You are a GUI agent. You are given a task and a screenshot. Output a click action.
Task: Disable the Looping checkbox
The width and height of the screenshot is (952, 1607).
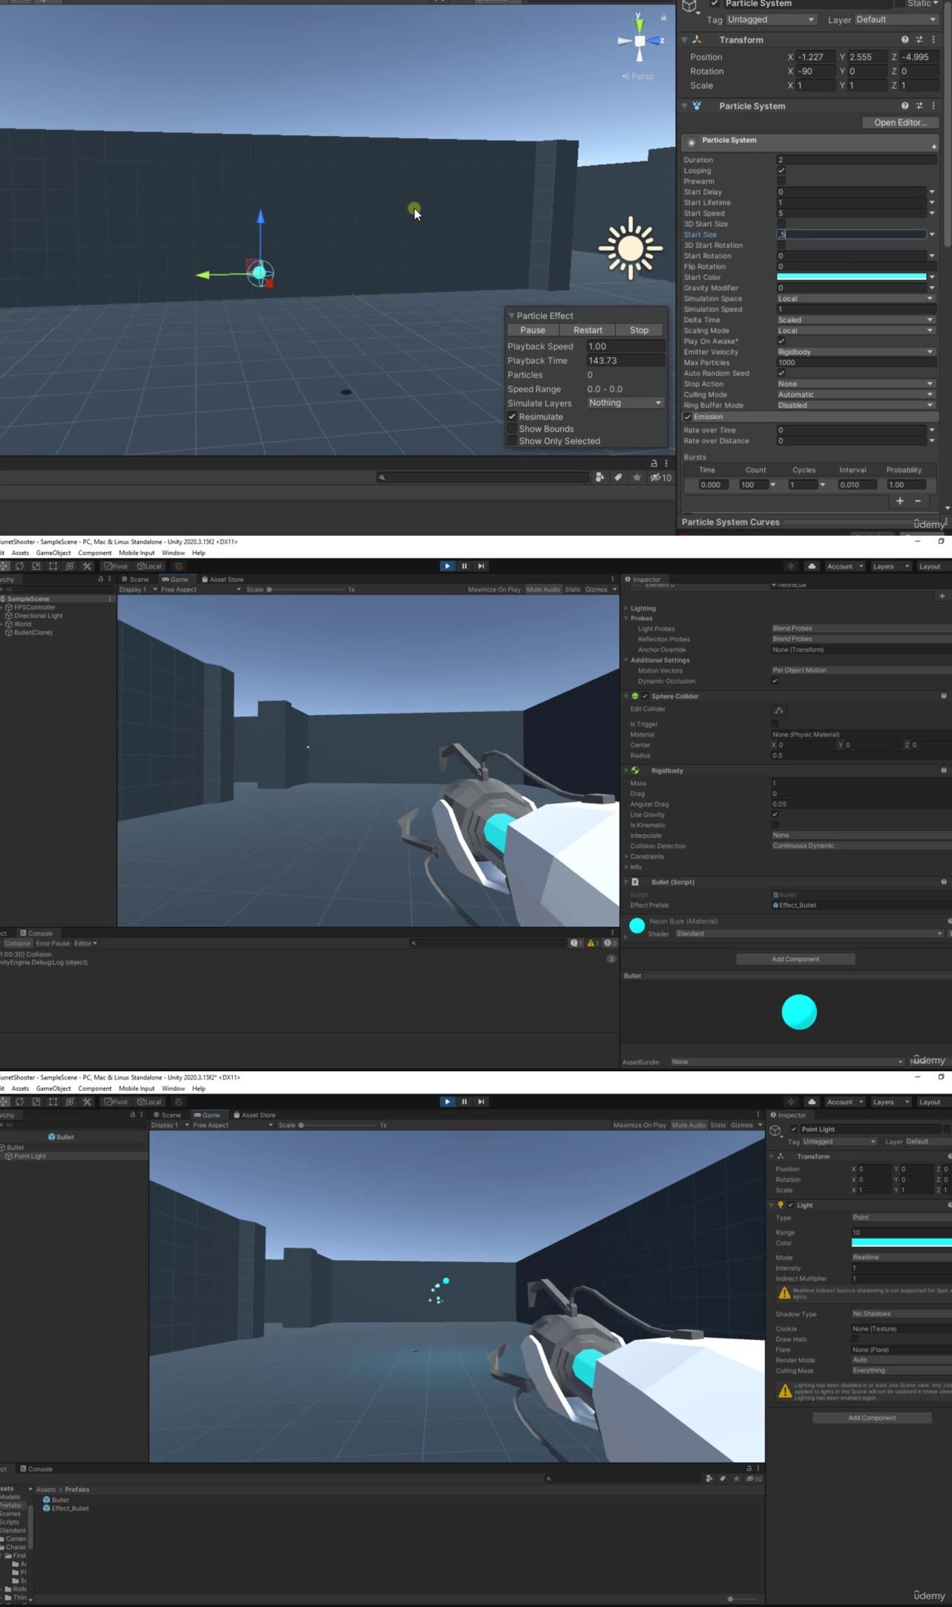coord(781,170)
